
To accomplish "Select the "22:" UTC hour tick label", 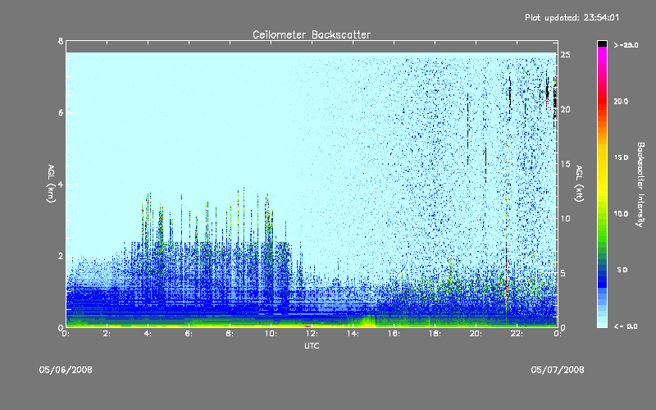I will coord(517,334).
